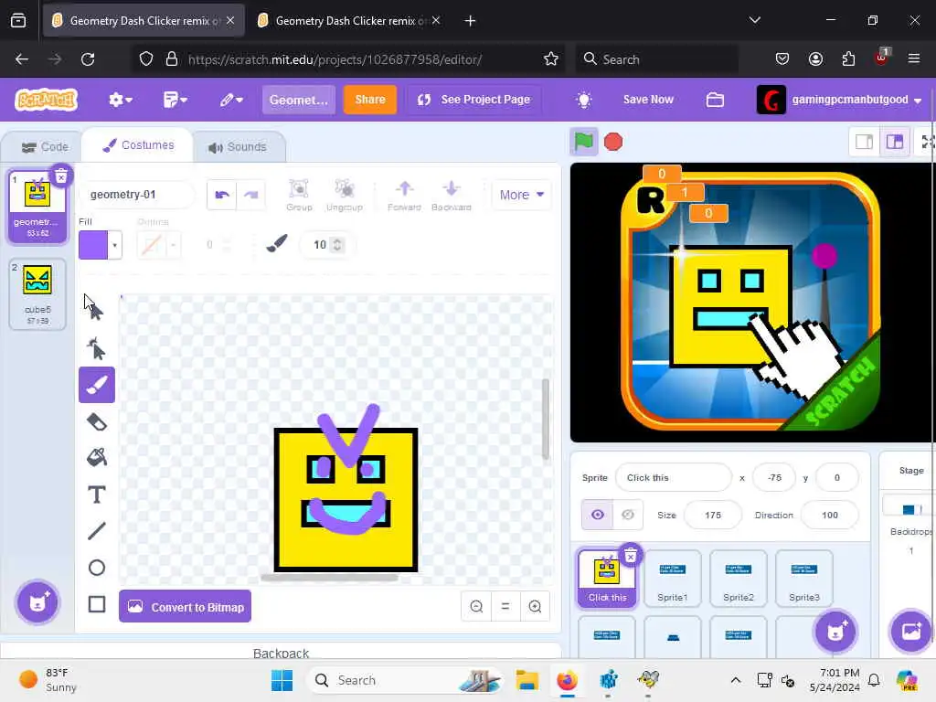Select the Line tool
936x702 pixels.
click(x=97, y=531)
